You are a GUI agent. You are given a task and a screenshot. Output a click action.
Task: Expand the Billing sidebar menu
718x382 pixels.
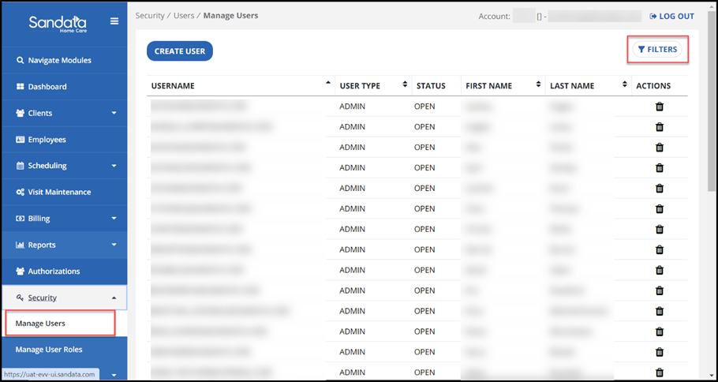pos(64,219)
